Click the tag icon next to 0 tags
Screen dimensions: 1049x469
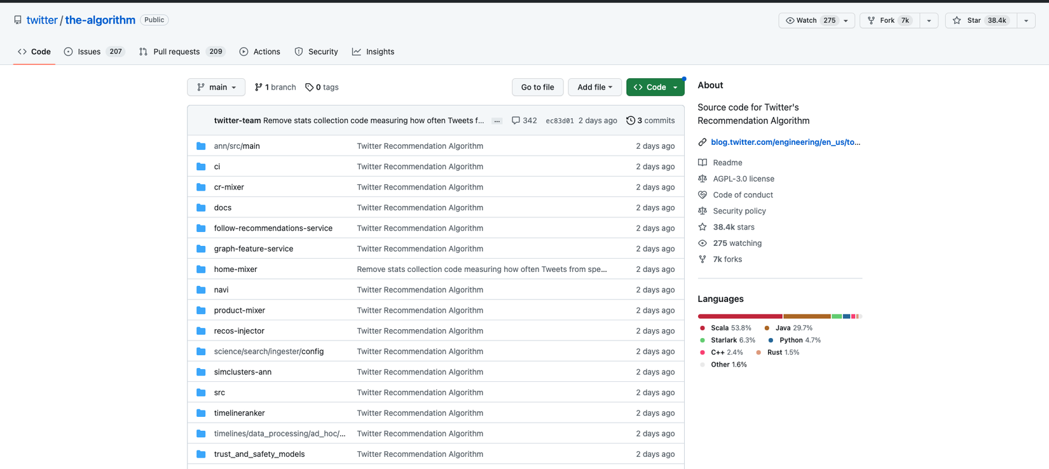309,87
